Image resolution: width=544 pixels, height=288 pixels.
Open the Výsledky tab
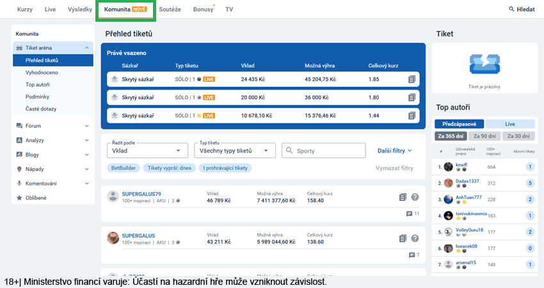80,10
